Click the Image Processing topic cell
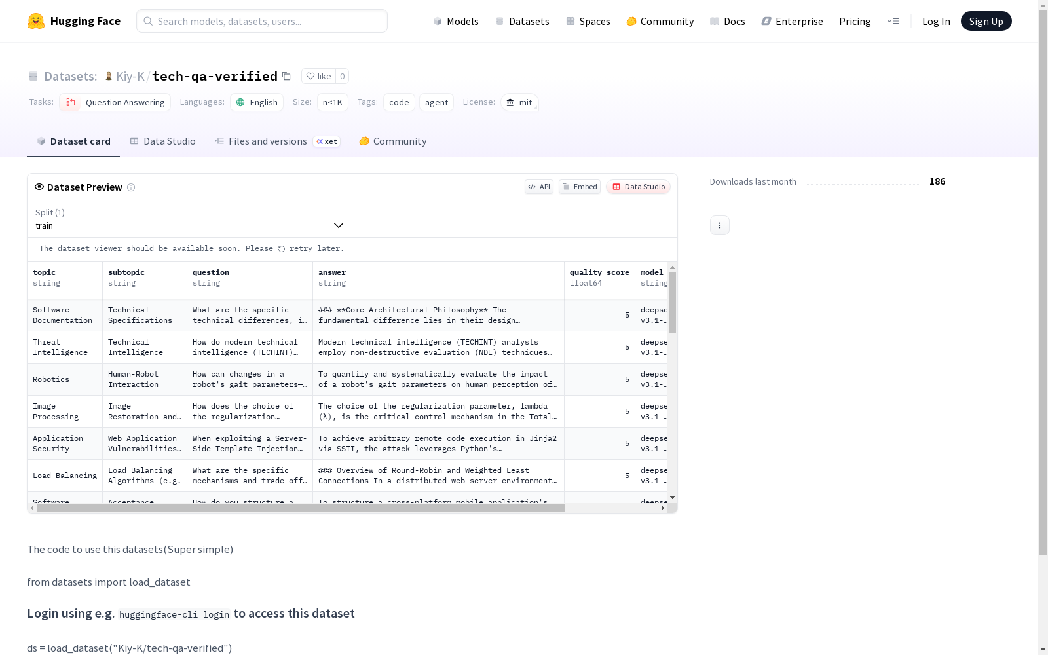 coord(65,411)
